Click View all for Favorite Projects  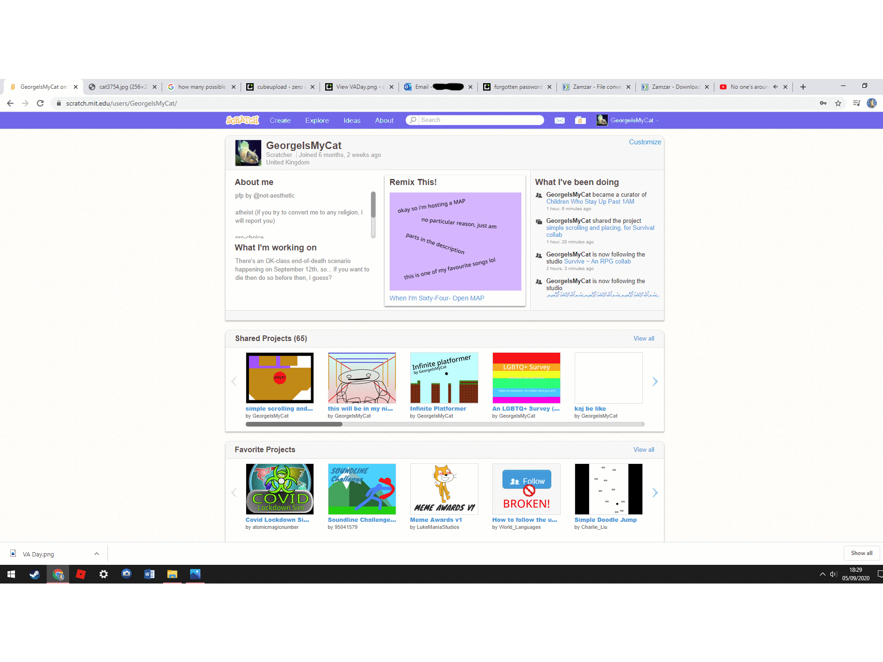[x=643, y=449]
